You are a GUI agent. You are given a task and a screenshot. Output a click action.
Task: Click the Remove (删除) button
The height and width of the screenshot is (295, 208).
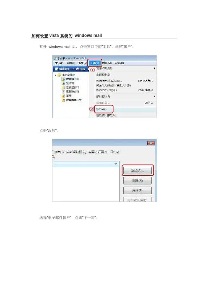[x=138, y=181]
